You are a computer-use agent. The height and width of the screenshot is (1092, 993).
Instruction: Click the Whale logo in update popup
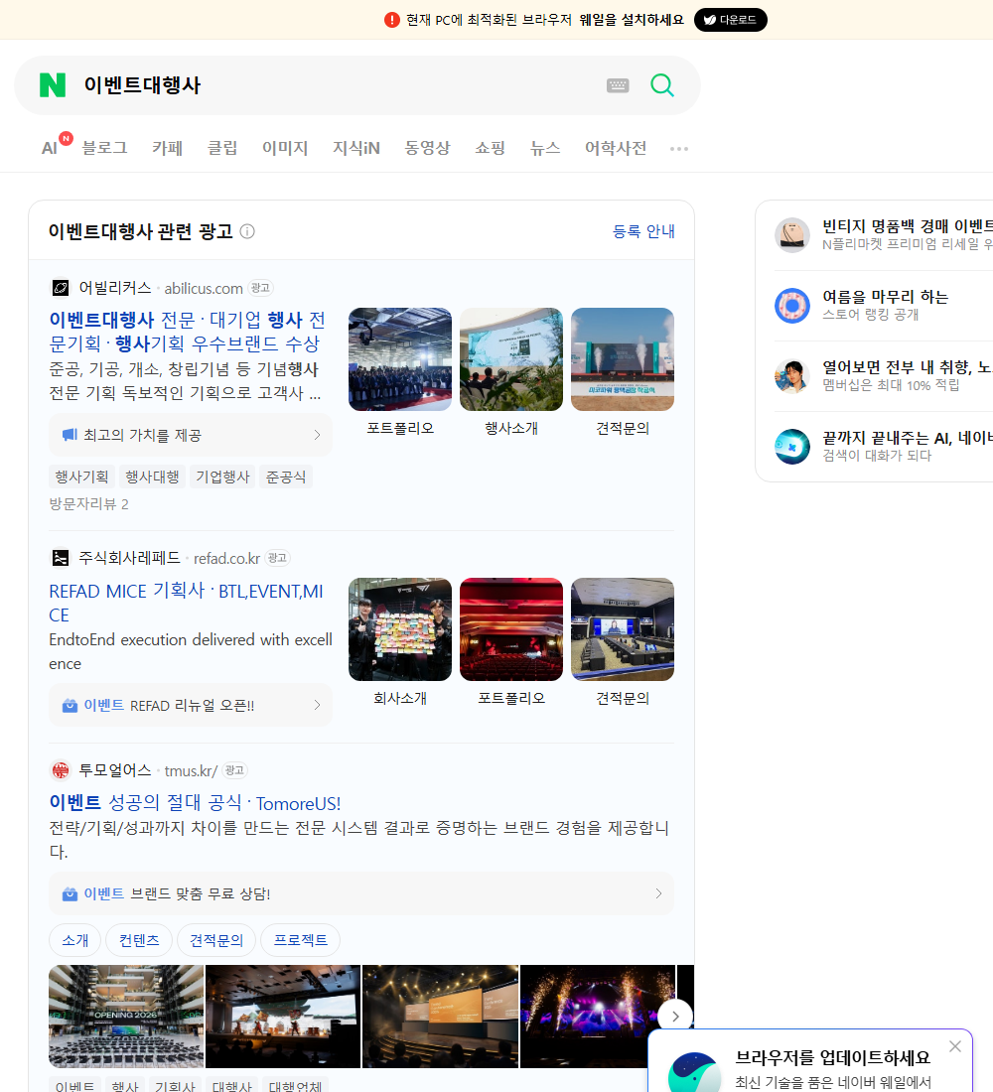pyautogui.click(x=695, y=1073)
